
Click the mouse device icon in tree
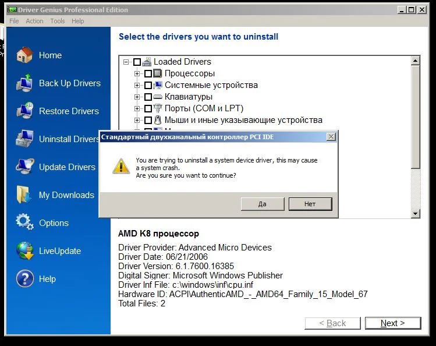158,120
